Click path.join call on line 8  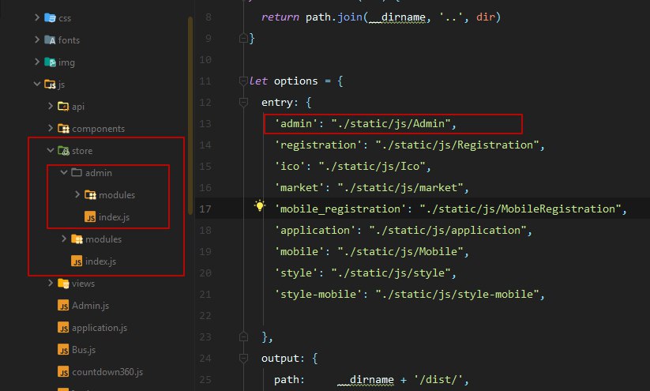tap(334, 17)
